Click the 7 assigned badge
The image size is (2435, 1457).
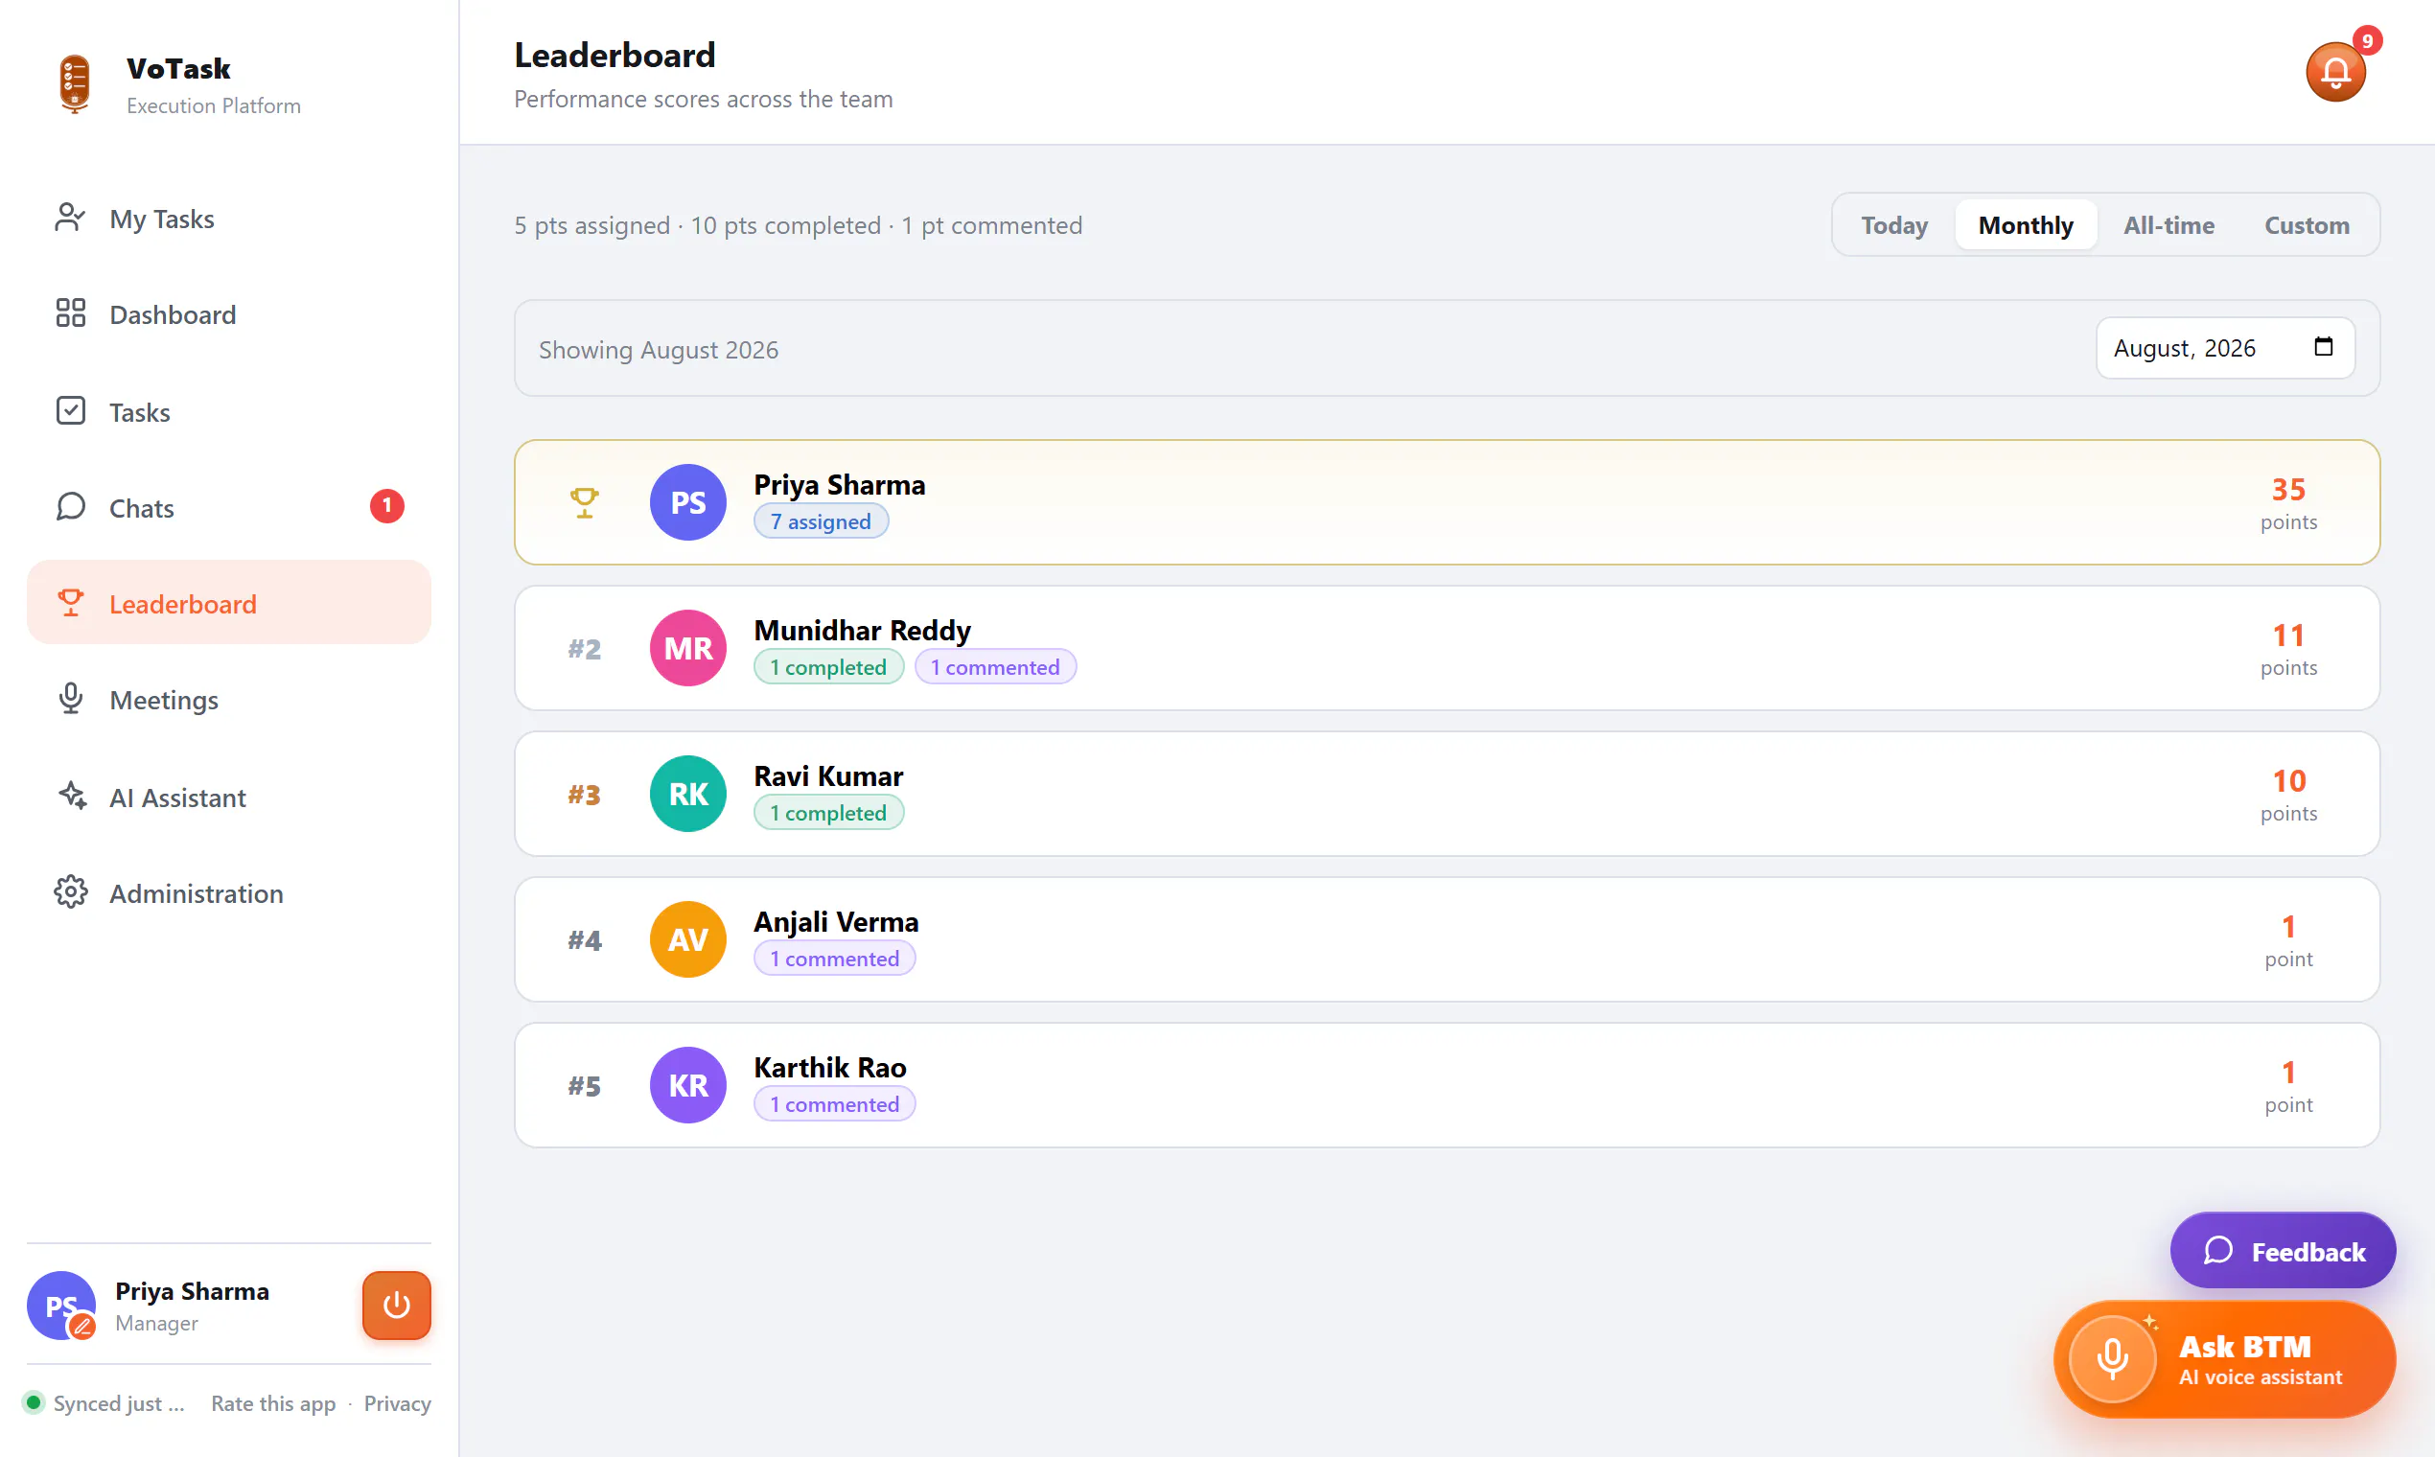point(821,521)
